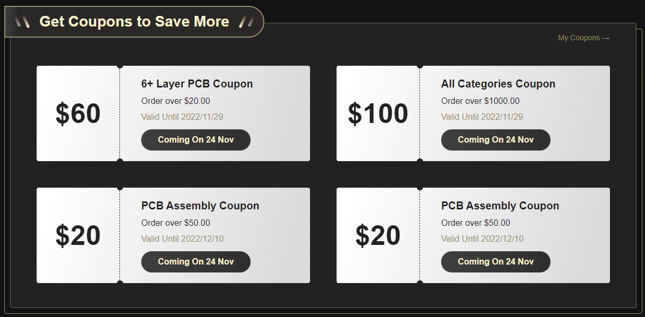The height and width of the screenshot is (317, 645).
Task: Click the slash decoration right of heading
Action: [x=246, y=22]
